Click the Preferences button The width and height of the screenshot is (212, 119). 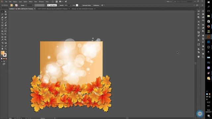pos(96,5)
